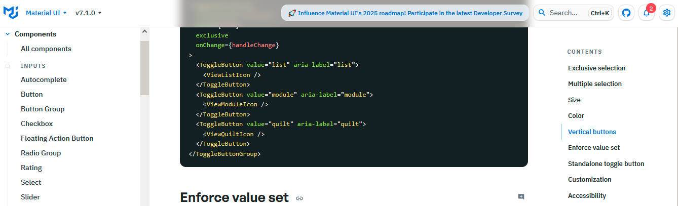678x206 pixels.
Task: Jump to the Customization section
Action: [590, 179]
